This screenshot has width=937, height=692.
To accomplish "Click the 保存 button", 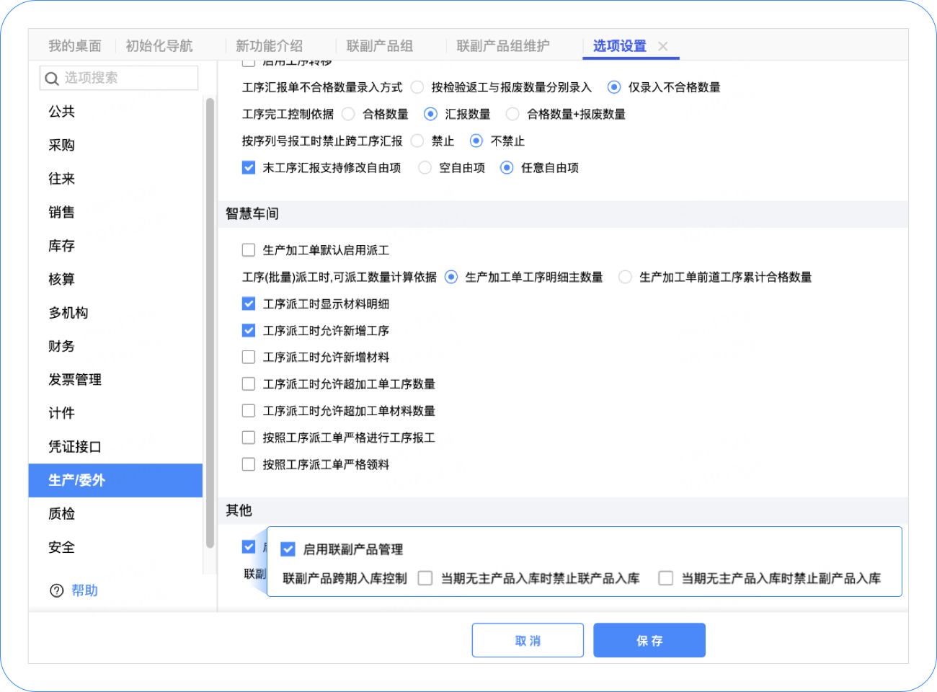I will point(649,640).
